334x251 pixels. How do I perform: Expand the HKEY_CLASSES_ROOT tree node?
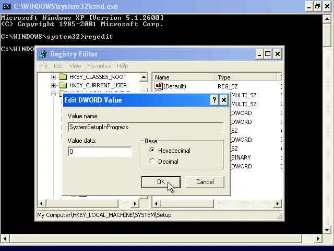[53, 77]
